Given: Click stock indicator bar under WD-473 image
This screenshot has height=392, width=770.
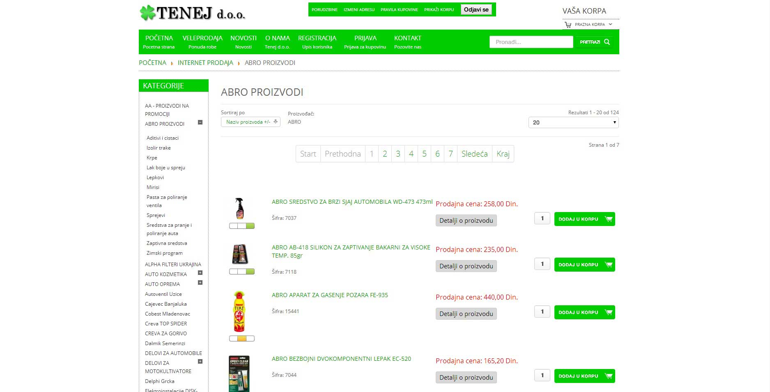Looking at the screenshot, I should pos(242,226).
